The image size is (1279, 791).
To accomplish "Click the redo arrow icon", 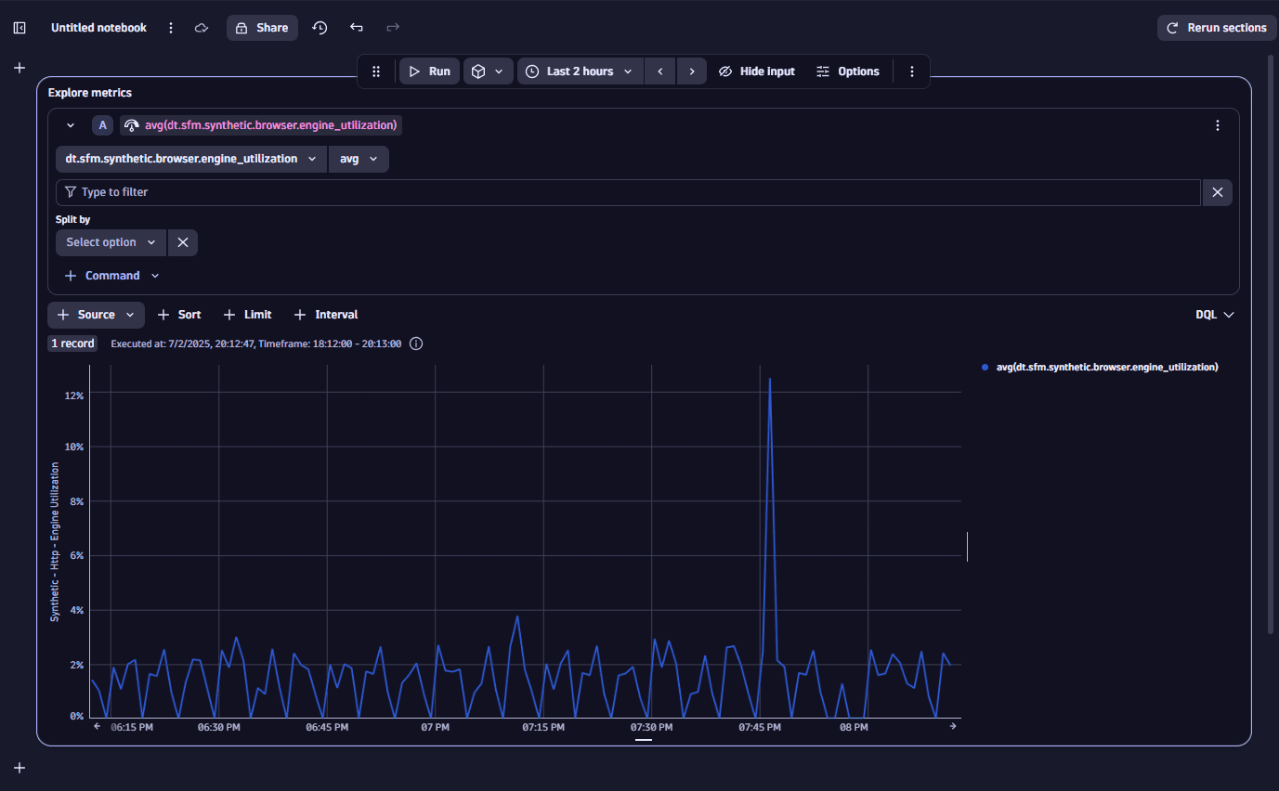I will 393,28.
